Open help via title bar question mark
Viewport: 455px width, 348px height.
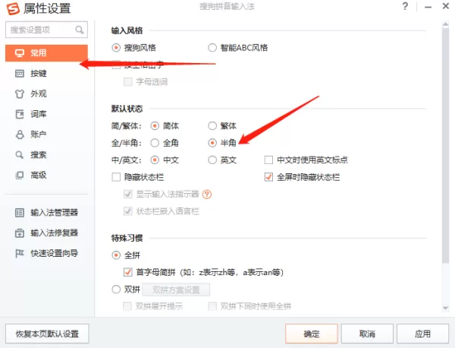405,6
